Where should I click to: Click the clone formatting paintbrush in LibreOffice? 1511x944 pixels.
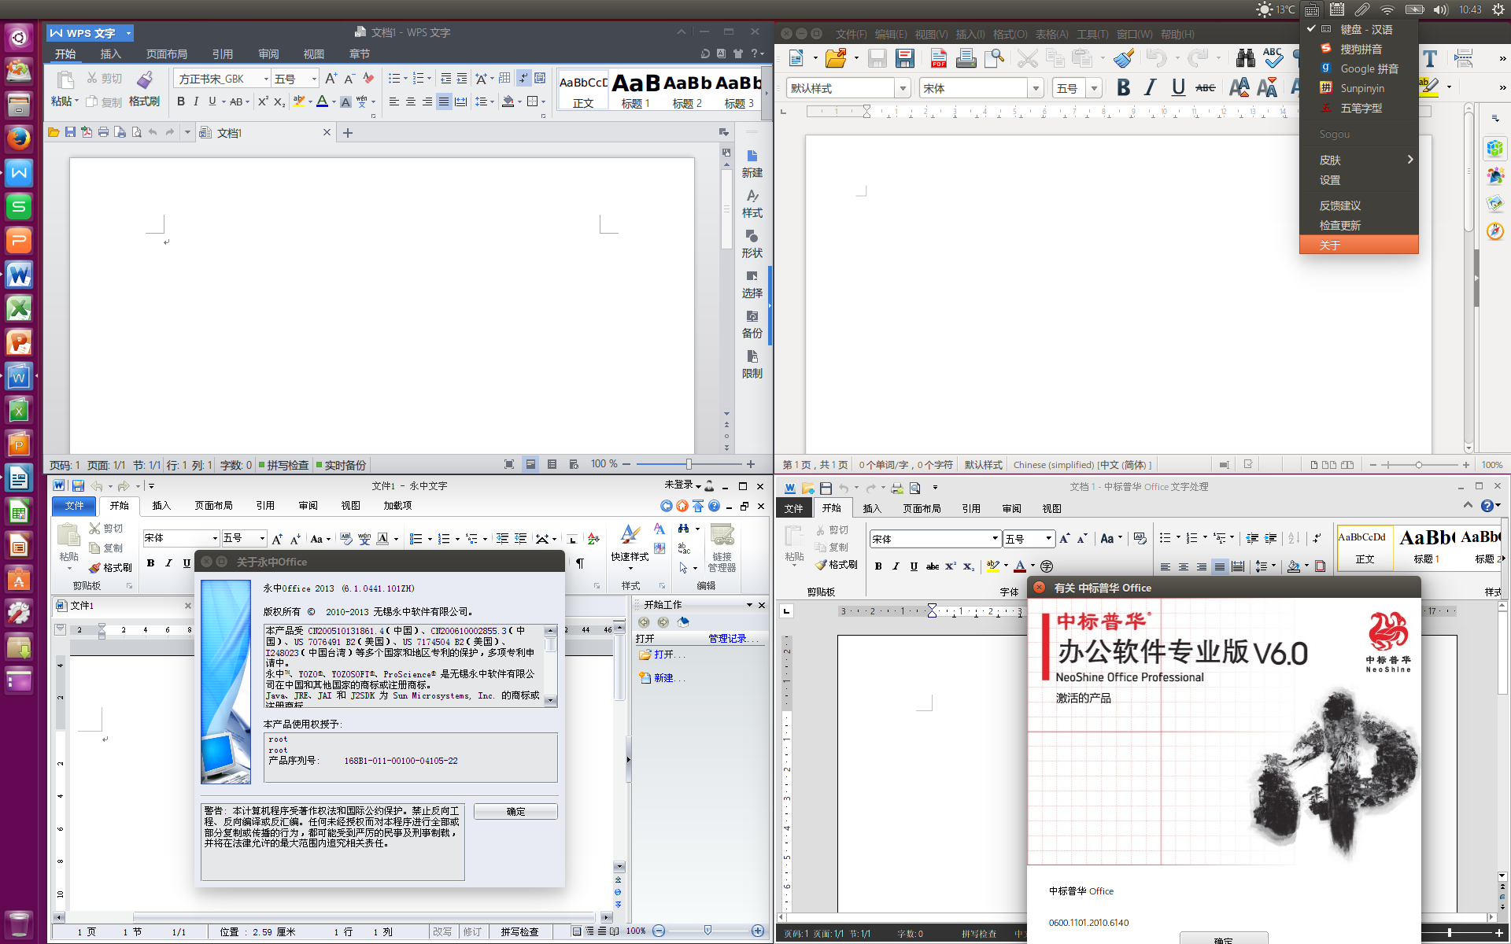pyautogui.click(x=1124, y=58)
